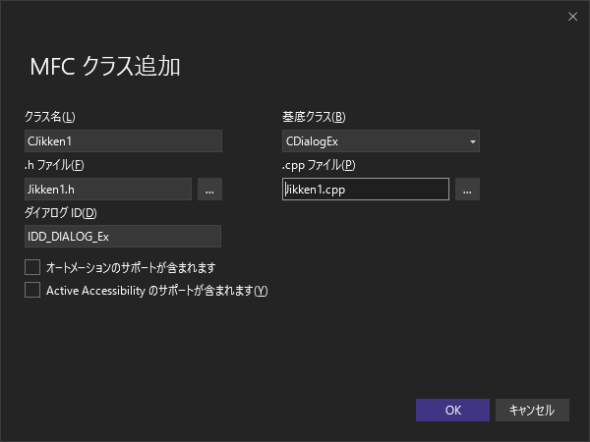
Task: Select the CDialogEx combo box text
Action: tap(372, 141)
